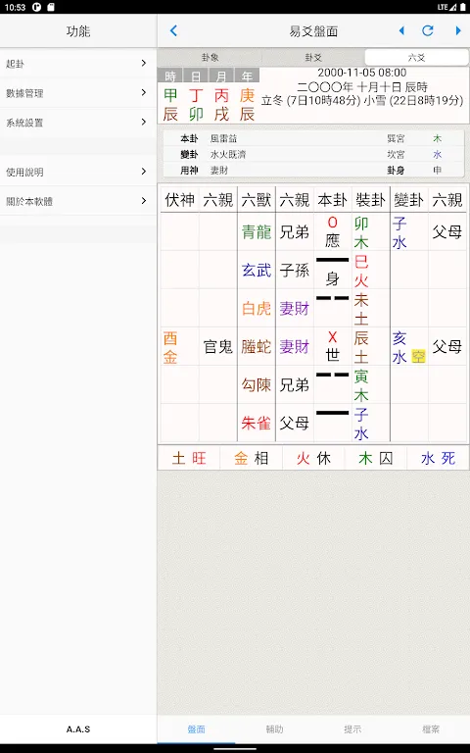This screenshot has height=753, width=470.
Task: Tap the 勾陳 cell
Action: [x=257, y=384]
